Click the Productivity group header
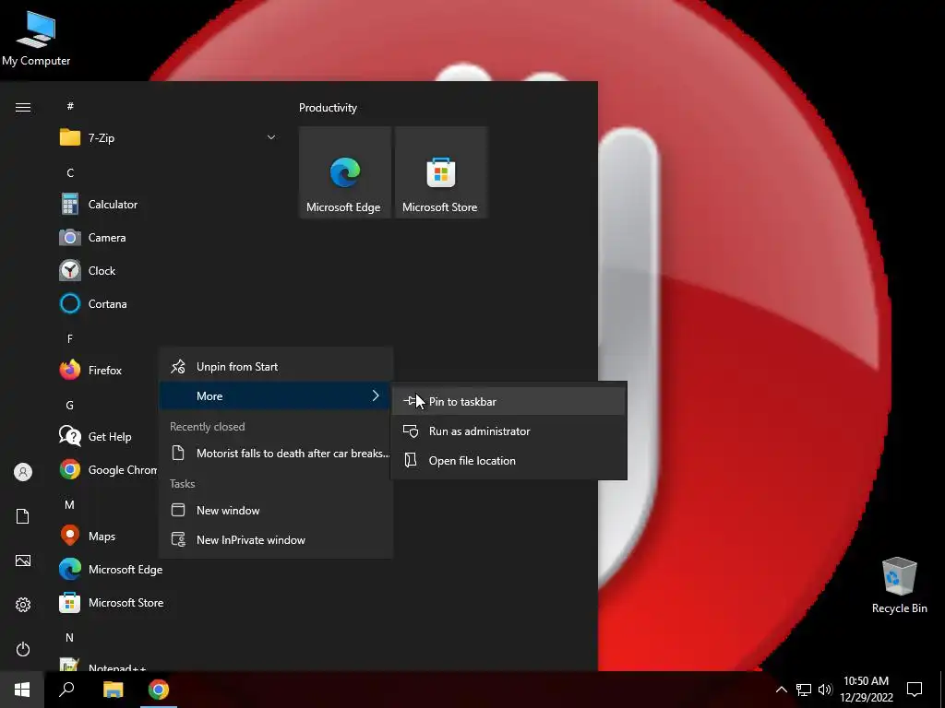Screen dimensions: 945x708 (x=328, y=108)
